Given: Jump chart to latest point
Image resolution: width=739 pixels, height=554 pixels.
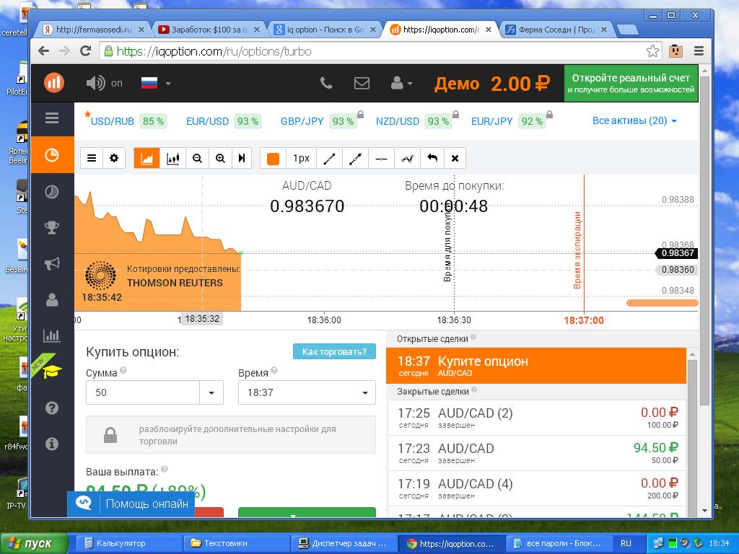Looking at the screenshot, I should tap(242, 158).
